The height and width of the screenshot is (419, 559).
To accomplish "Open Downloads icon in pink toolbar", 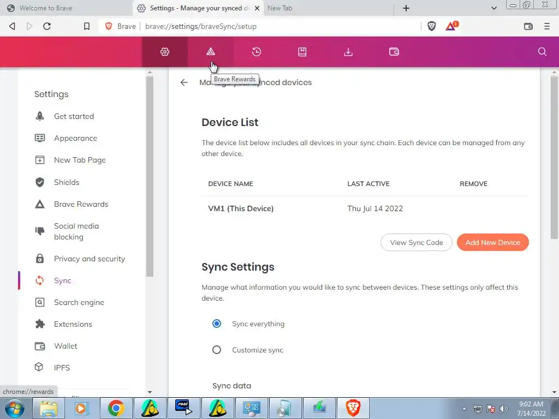I will point(348,52).
